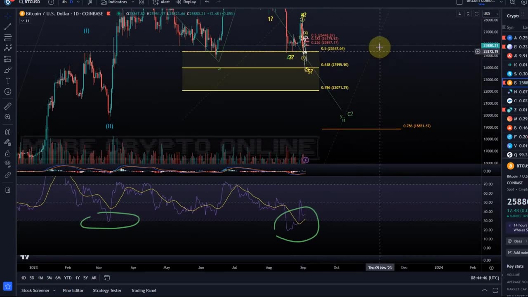This screenshot has height=297, width=528.
Task: Select the brush drawing tool
Action: 7,70
